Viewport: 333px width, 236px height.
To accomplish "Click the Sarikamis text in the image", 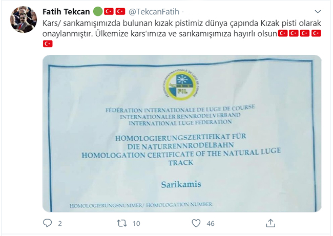I will tap(181, 184).
